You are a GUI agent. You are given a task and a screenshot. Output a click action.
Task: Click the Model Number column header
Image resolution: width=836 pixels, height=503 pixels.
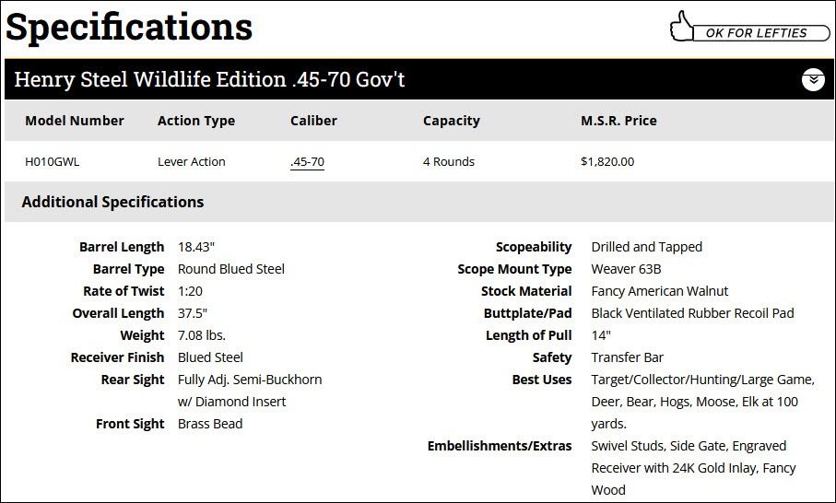75,121
